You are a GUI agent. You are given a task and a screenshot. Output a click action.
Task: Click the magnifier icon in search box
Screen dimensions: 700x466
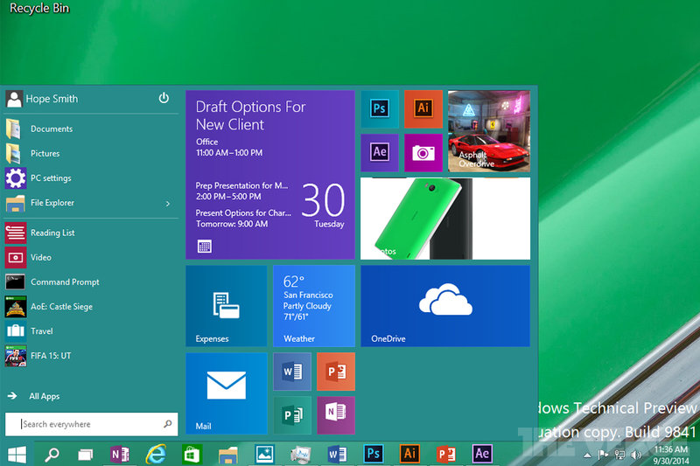click(168, 424)
